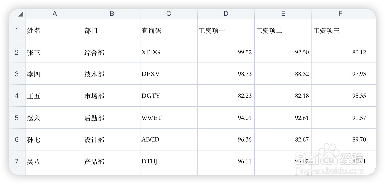Image resolution: width=385 pixels, height=184 pixels.
Task: Click the 姓名 header cell
Action: [54, 30]
